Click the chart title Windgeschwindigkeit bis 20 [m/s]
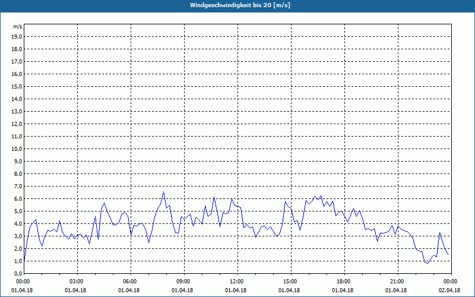475x297 pixels. click(x=240, y=5)
